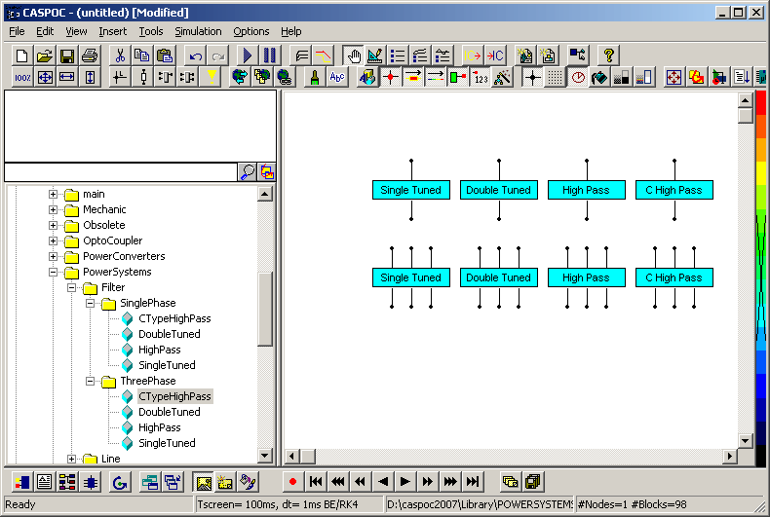Fit width with horizontal arrows icon

[x=67, y=77]
